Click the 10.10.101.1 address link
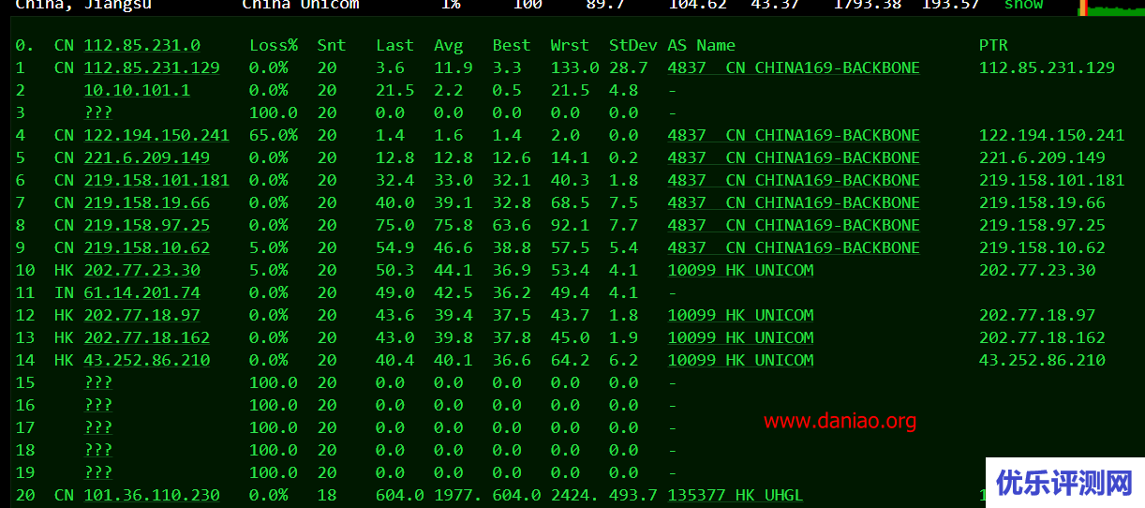 pos(137,90)
